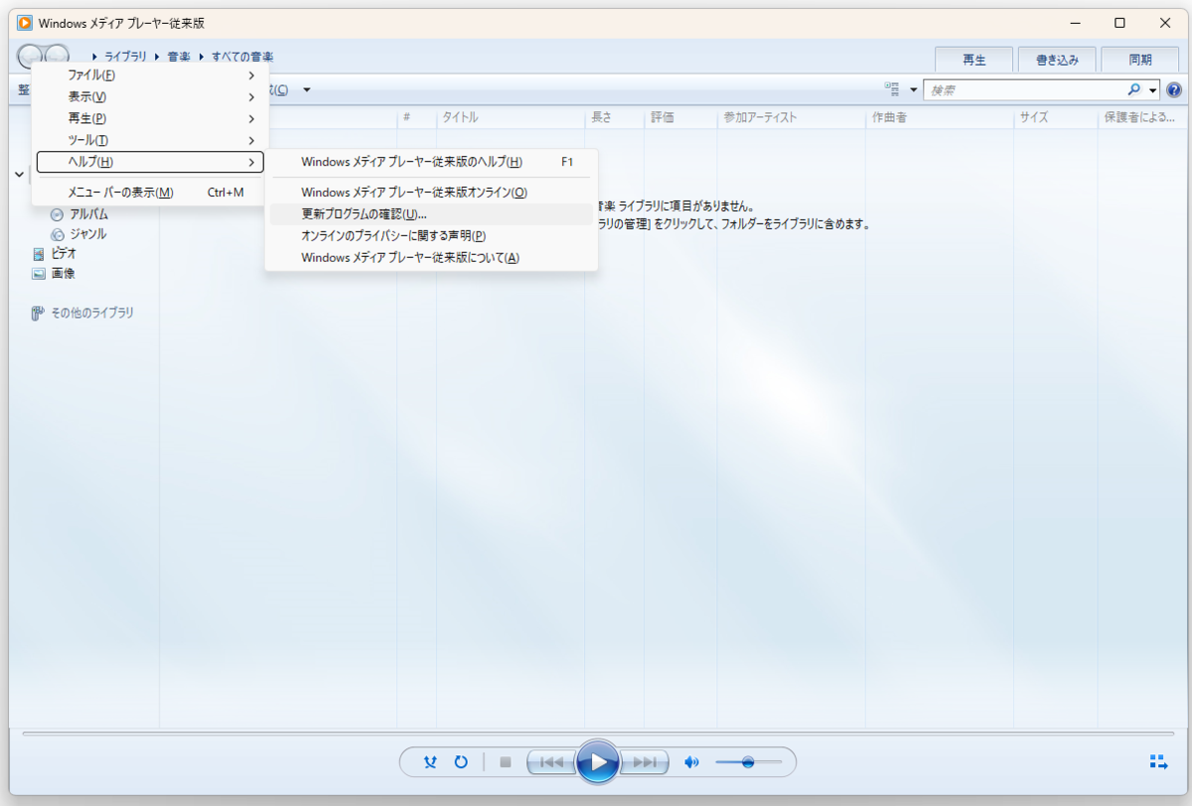
Task: Select ビデオ in the navigation tree
Action: pos(64,254)
